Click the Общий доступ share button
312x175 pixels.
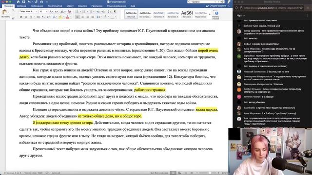point(216,6)
